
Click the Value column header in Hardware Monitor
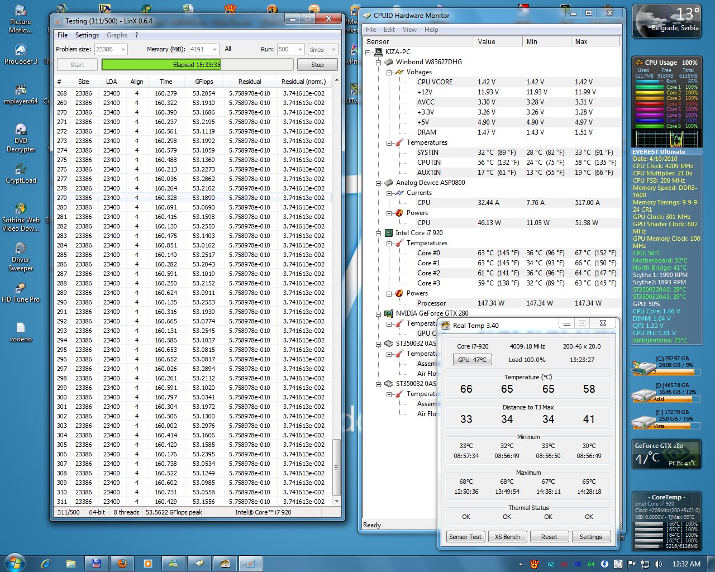498,41
